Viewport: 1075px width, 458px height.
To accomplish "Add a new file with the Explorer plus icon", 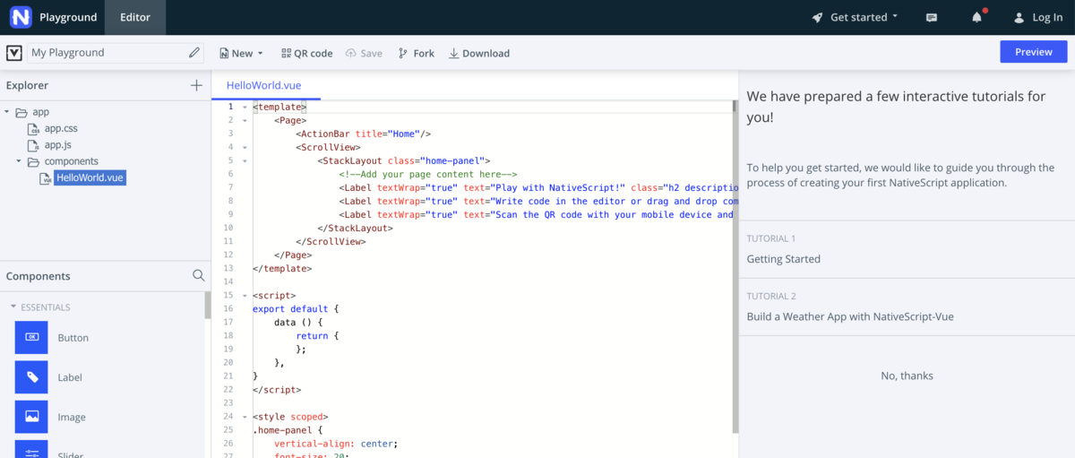I will click(196, 85).
